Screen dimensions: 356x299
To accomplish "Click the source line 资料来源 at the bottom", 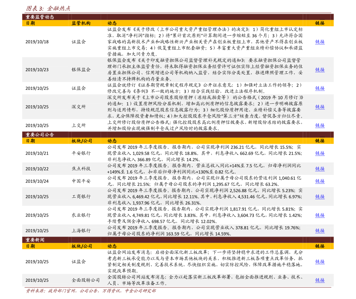I will point(91,291).
